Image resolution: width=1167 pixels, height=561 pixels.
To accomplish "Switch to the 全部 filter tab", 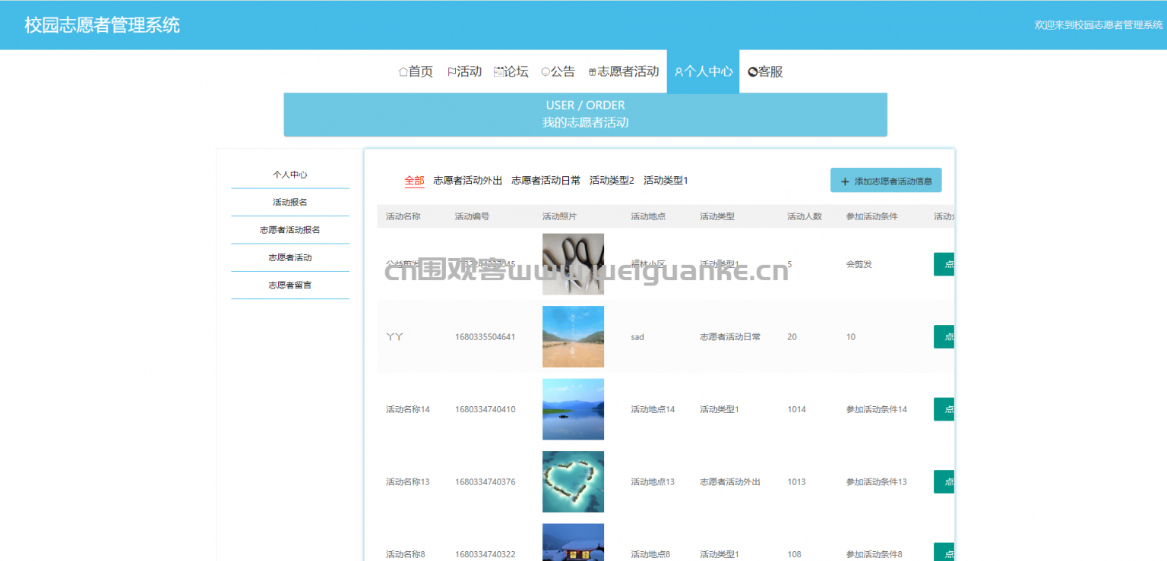I will 414,180.
